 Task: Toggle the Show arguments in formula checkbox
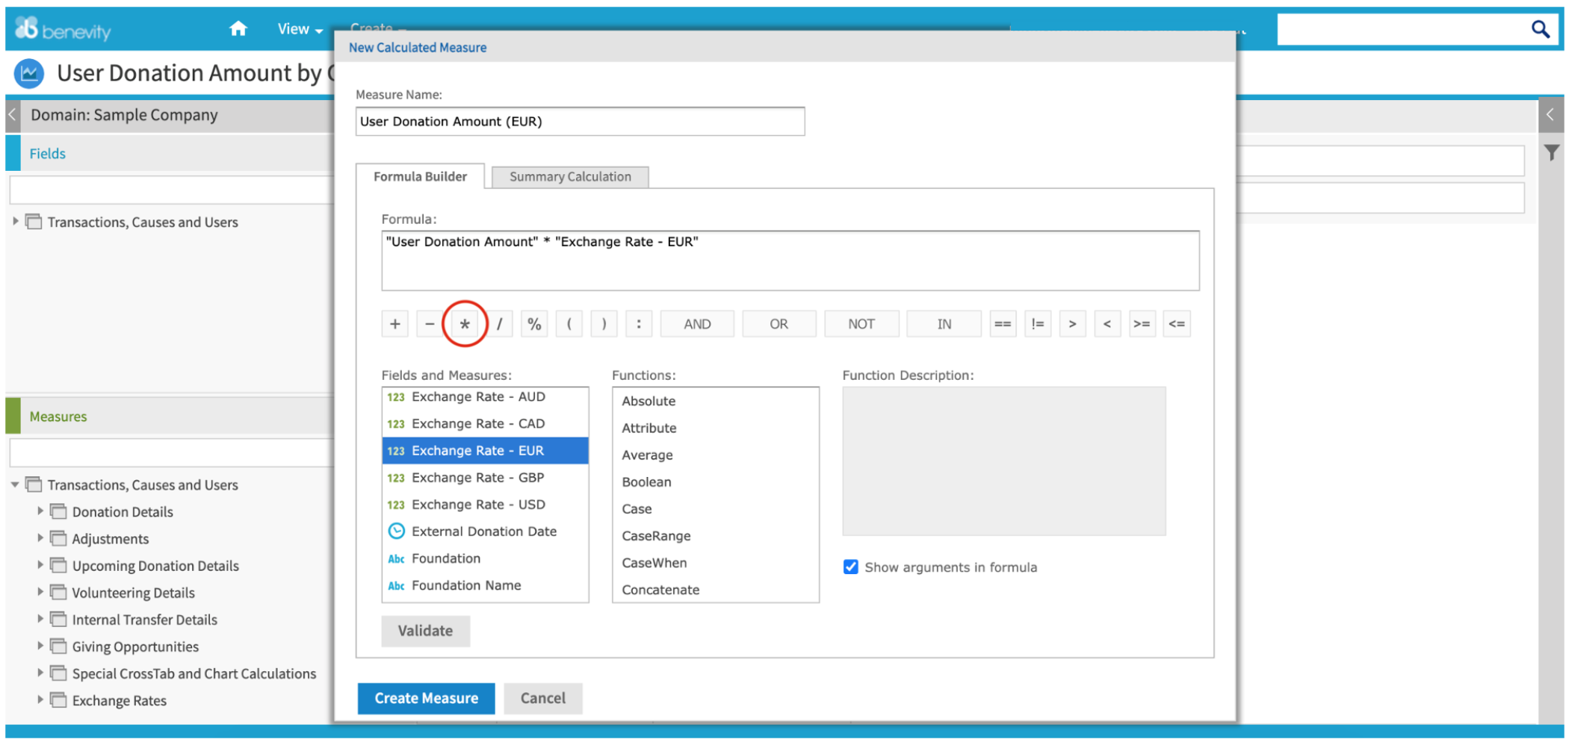[850, 567]
